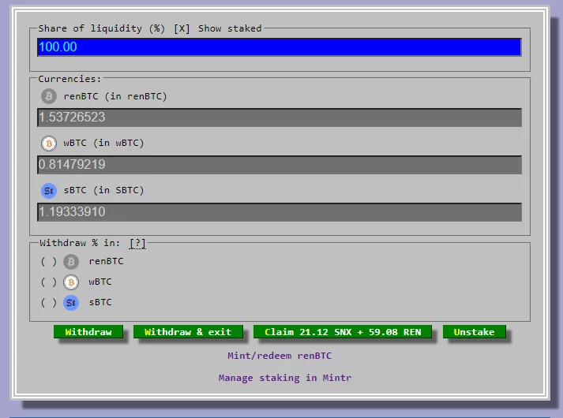The height and width of the screenshot is (418, 563).
Task: Open the Mint/redeem renBTC link
Action: point(280,356)
